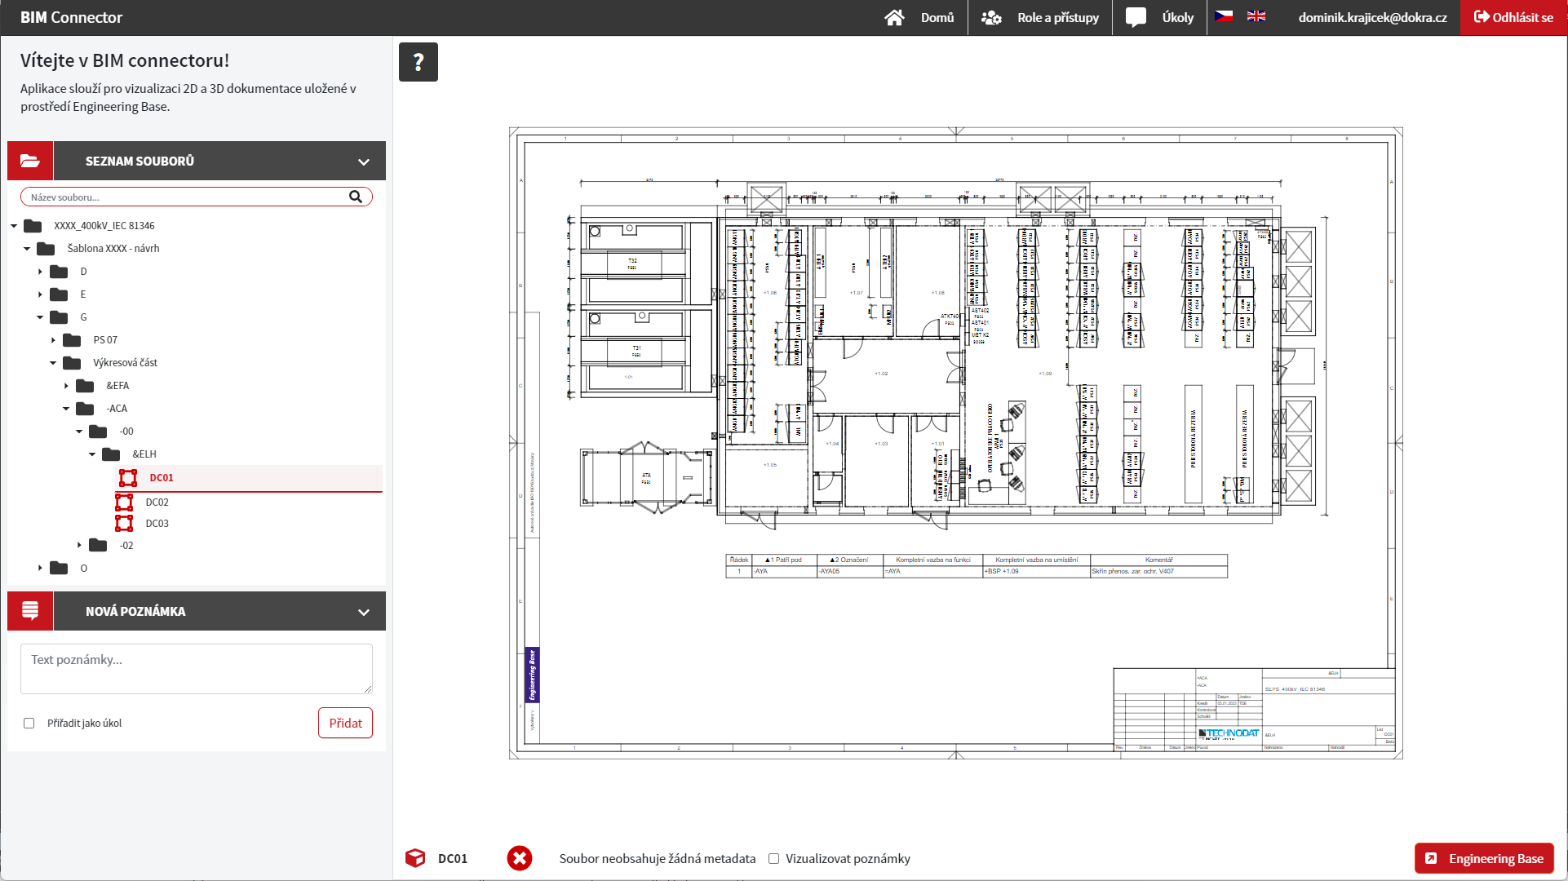
Task: Click the Výkresová část folder icon
Action: point(72,363)
